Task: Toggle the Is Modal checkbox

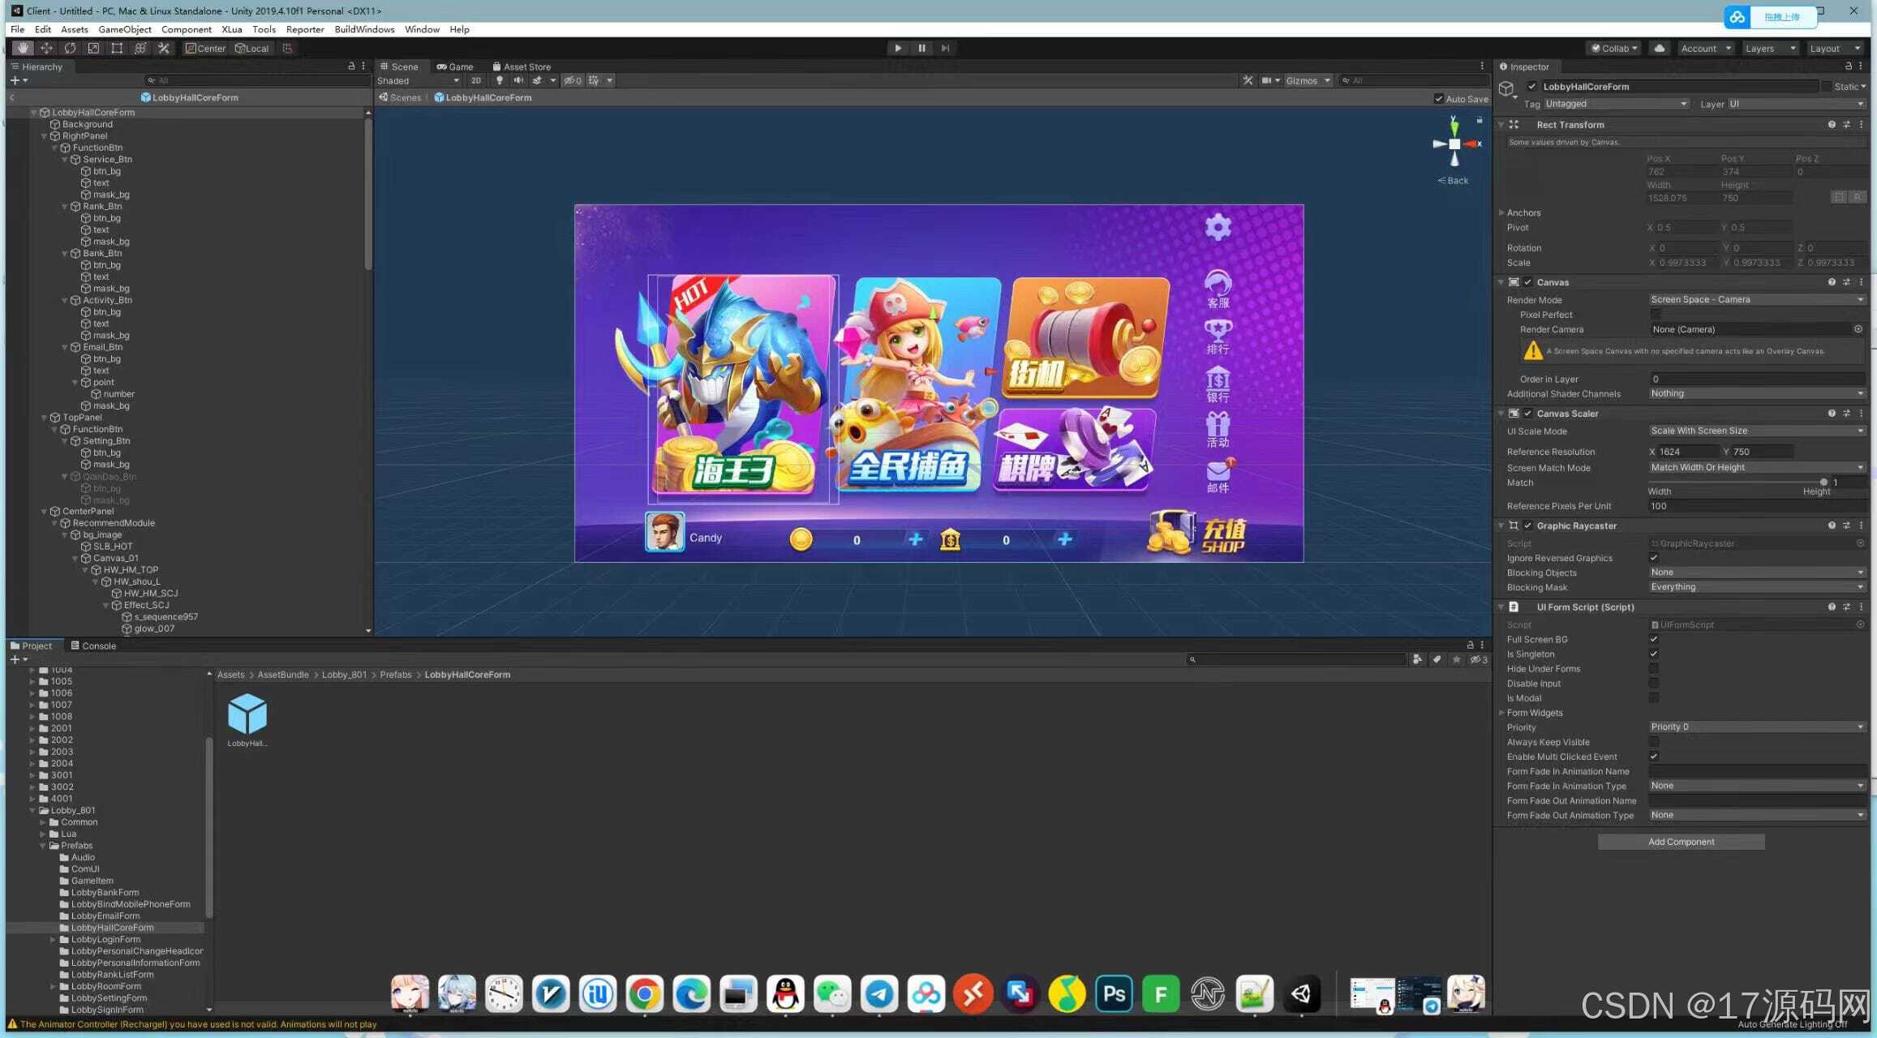Action: 1654,698
